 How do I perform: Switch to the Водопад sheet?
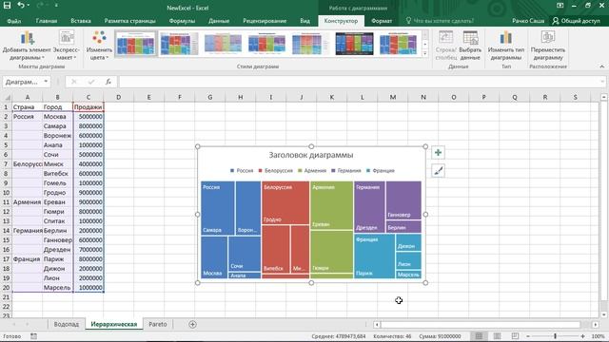point(66,324)
